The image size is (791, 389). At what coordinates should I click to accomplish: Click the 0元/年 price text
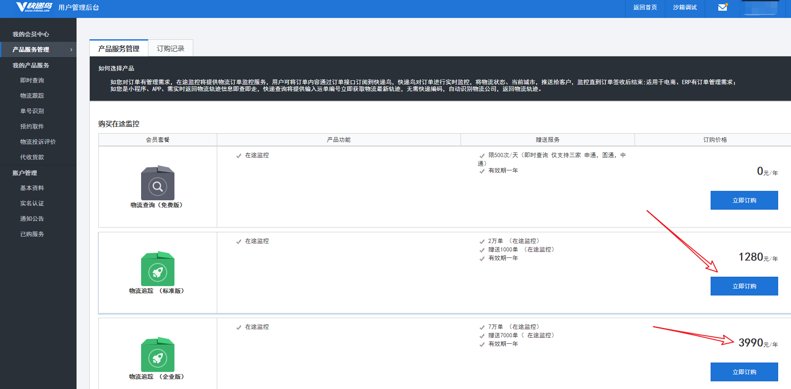click(767, 171)
